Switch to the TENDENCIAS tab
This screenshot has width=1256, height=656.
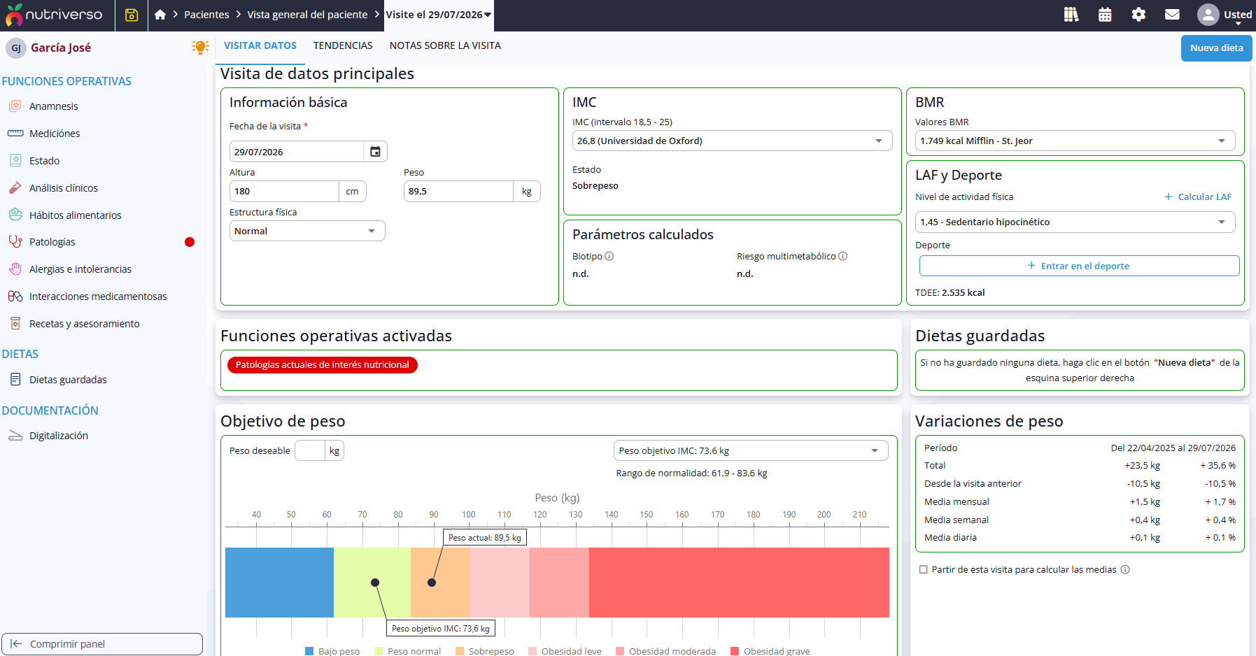(343, 45)
